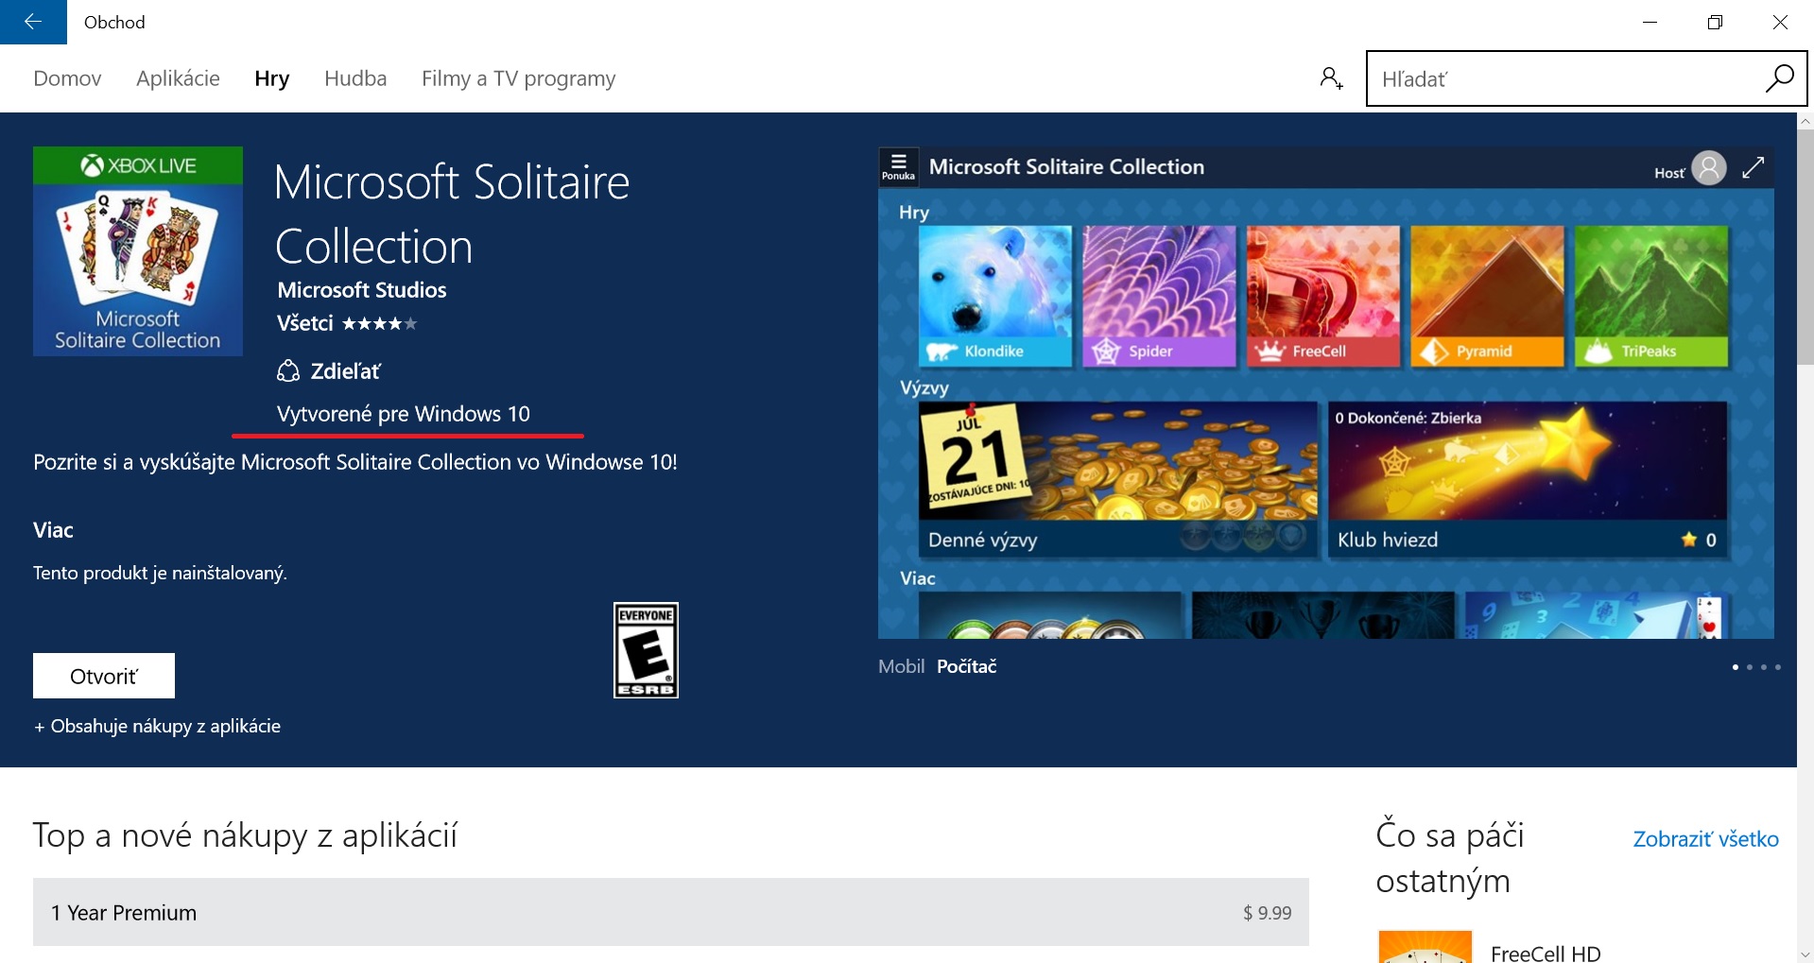This screenshot has width=1814, height=963.
Task: Close the Obchod window
Action: point(1780,22)
